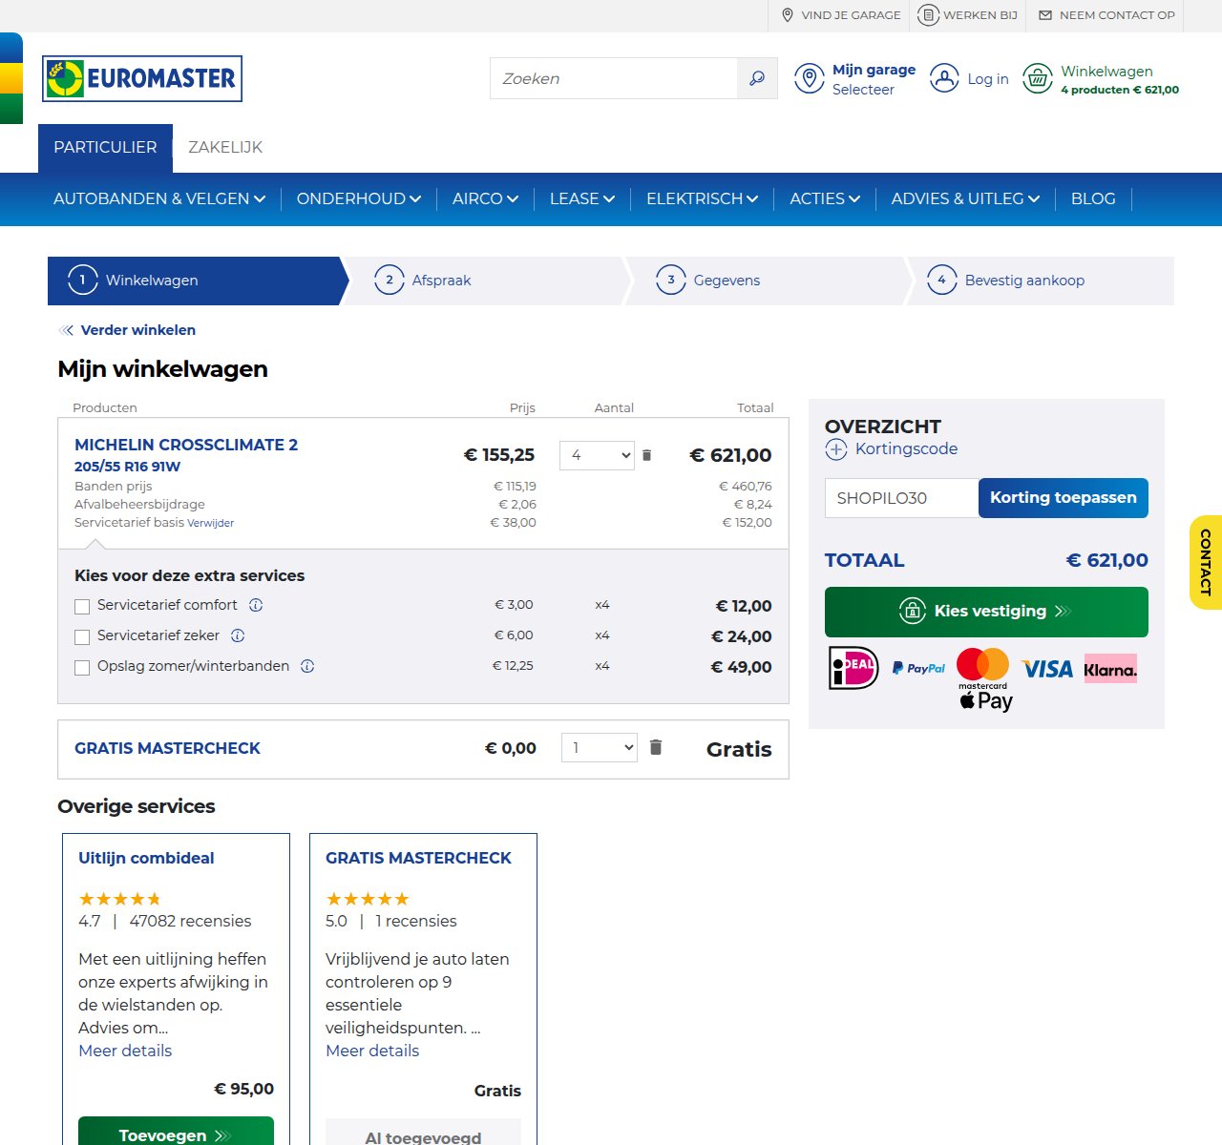
Task: Go to step 3 Gegevens
Action: tap(766, 281)
